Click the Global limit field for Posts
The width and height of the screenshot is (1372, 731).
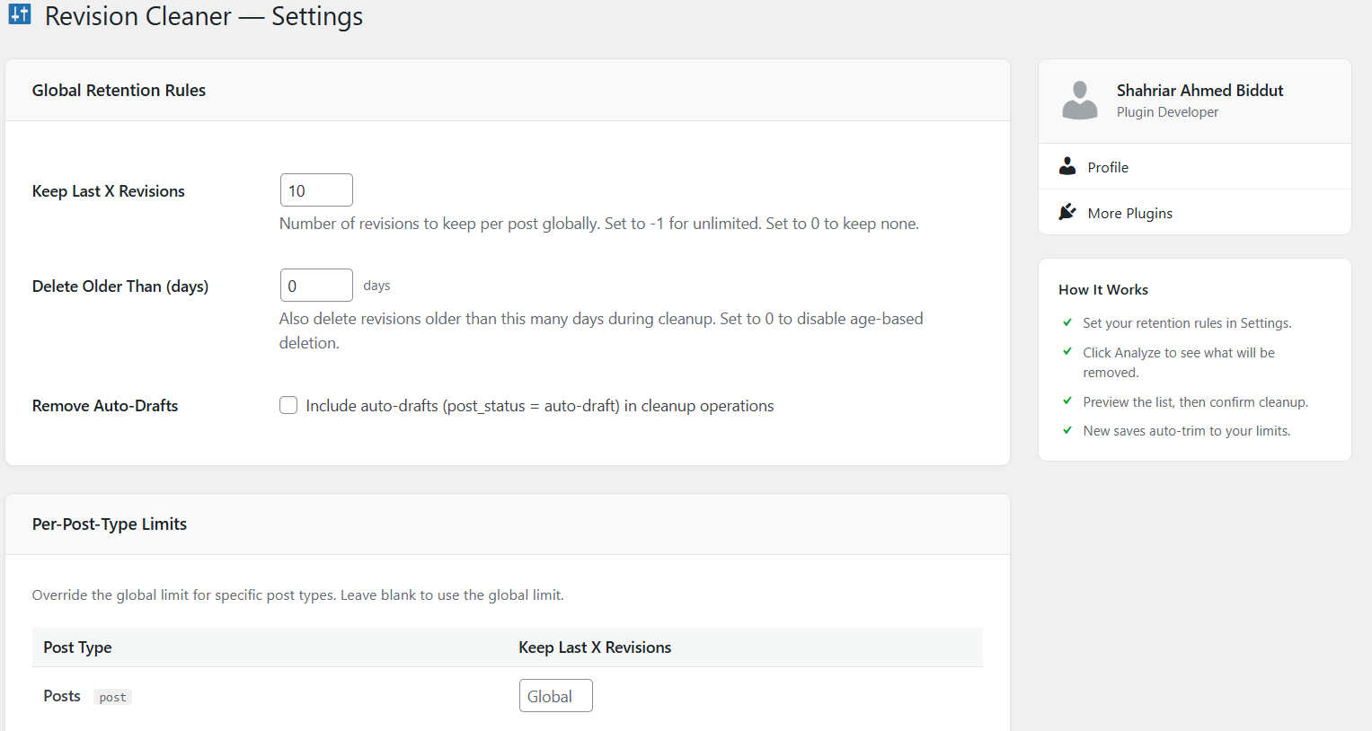pos(555,695)
